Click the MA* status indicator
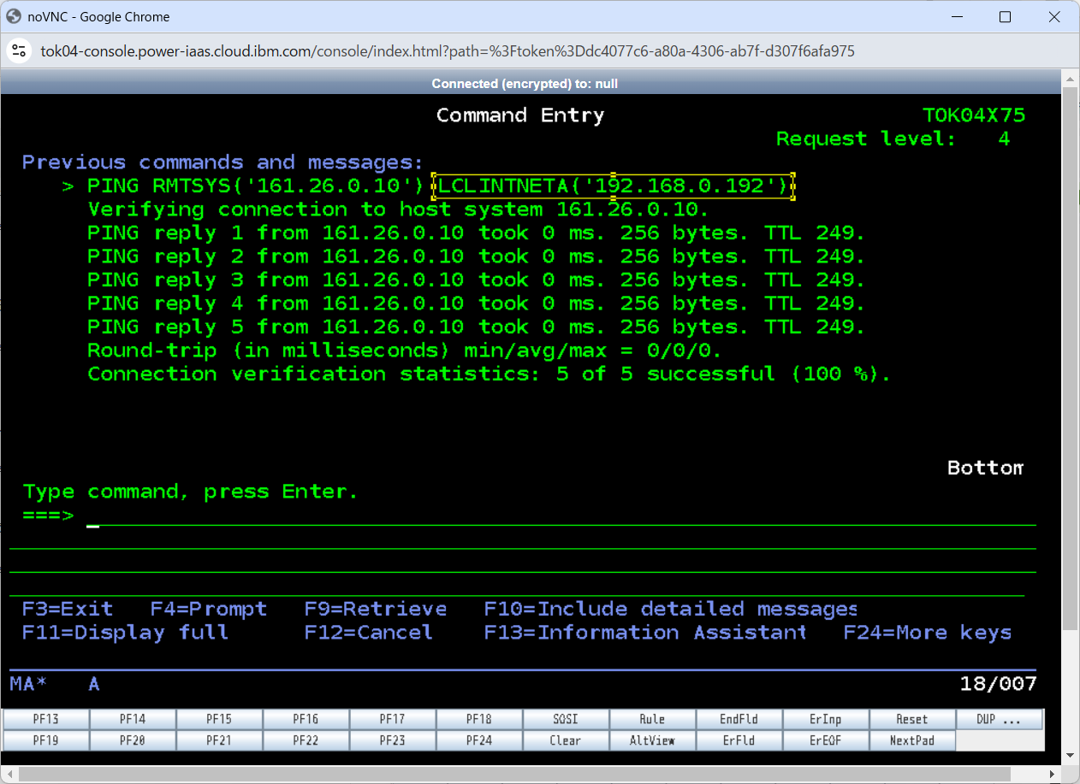 28,683
